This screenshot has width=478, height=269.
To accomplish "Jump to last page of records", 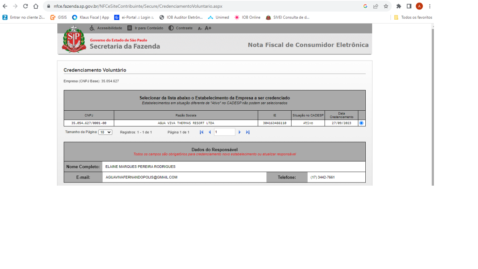I will tap(248, 132).
